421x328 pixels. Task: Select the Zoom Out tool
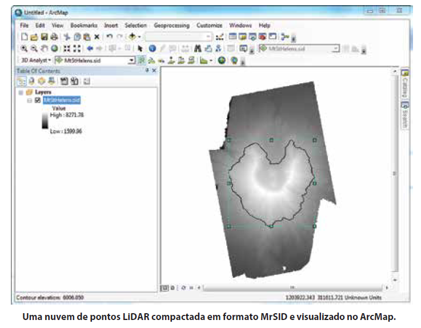pos(34,48)
